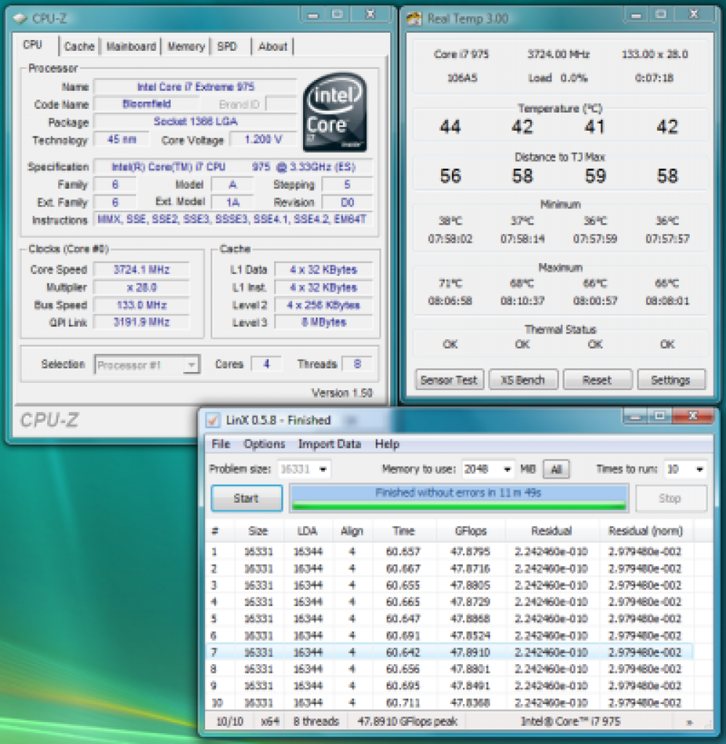
Task: Click the QPI Link 3191.9 MHz value
Action: pos(142,322)
